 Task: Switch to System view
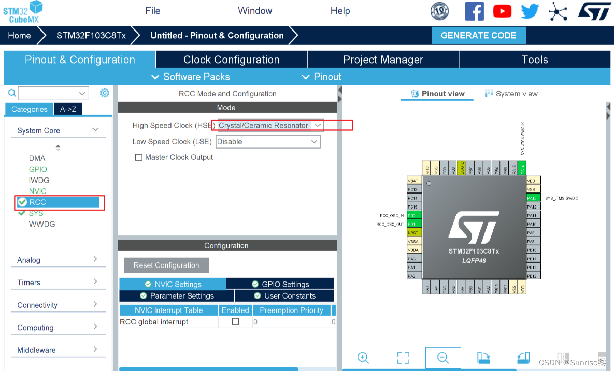(x=511, y=94)
